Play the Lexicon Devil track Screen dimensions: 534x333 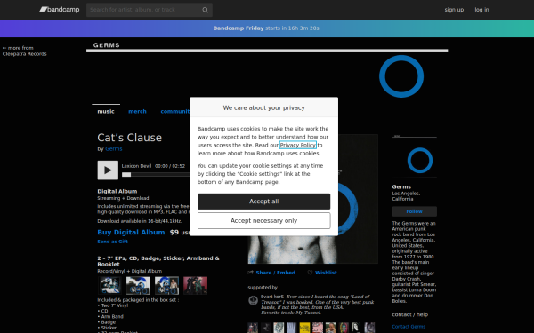point(108,170)
